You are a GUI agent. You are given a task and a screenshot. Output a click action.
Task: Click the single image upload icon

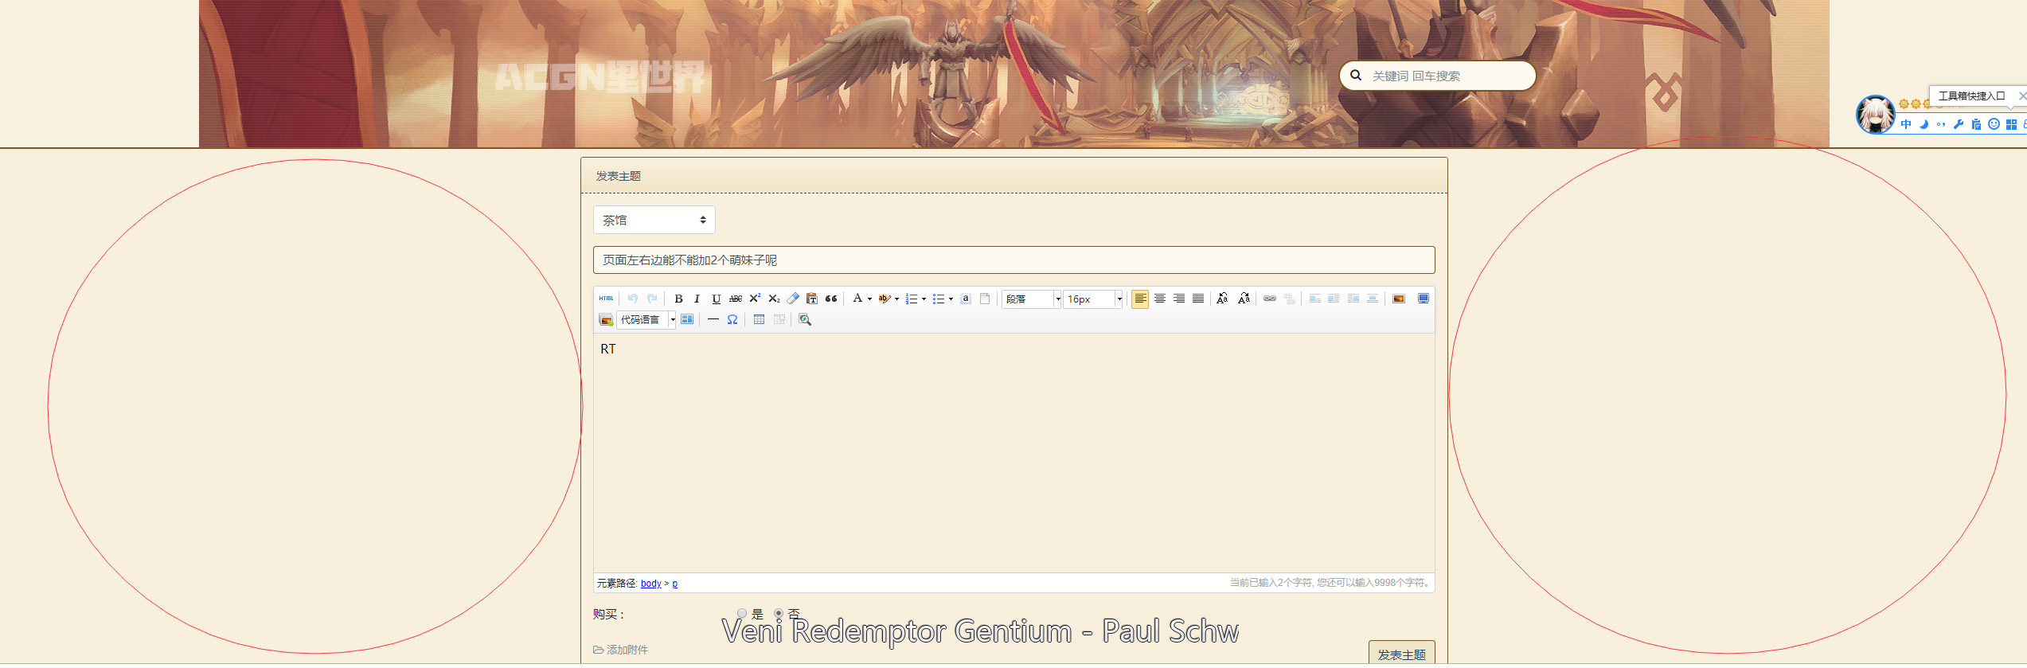point(1399,299)
